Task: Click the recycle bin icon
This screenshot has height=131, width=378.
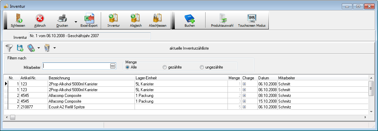Action: pos(47,48)
